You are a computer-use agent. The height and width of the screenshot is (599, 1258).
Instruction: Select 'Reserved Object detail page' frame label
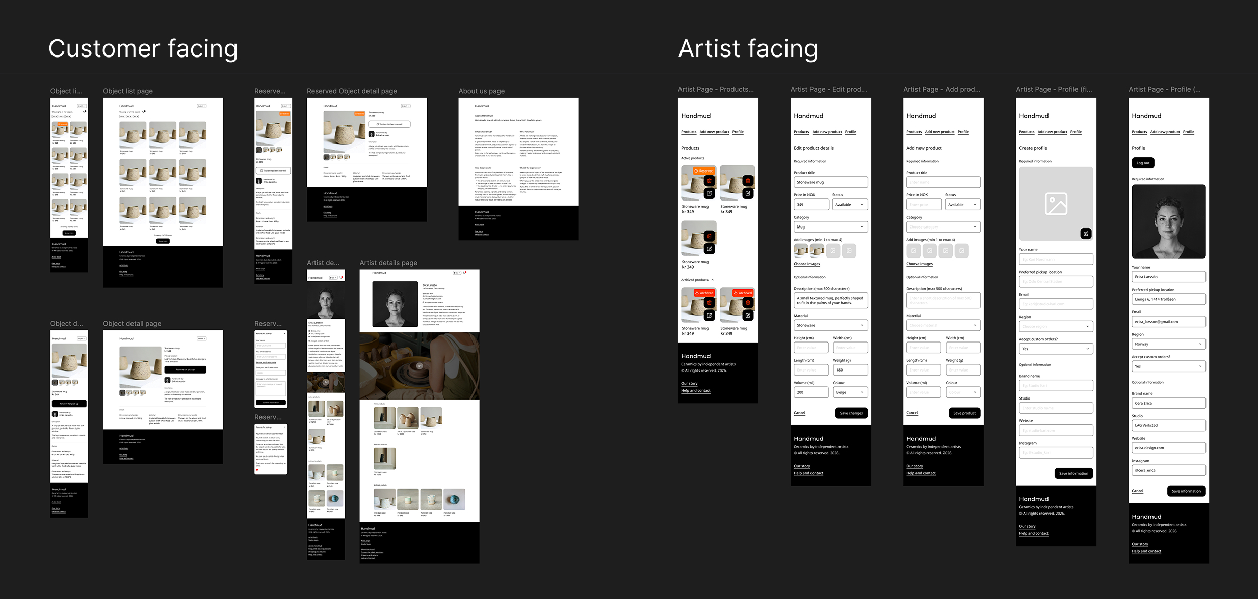click(x=352, y=91)
